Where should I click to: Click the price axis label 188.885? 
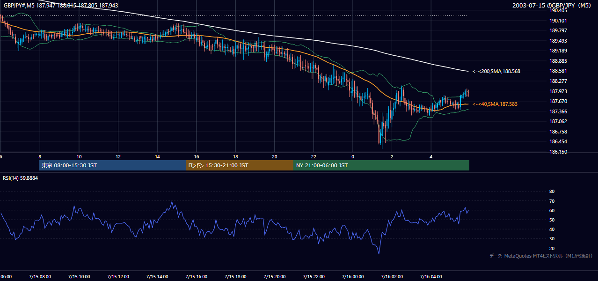tap(559, 61)
